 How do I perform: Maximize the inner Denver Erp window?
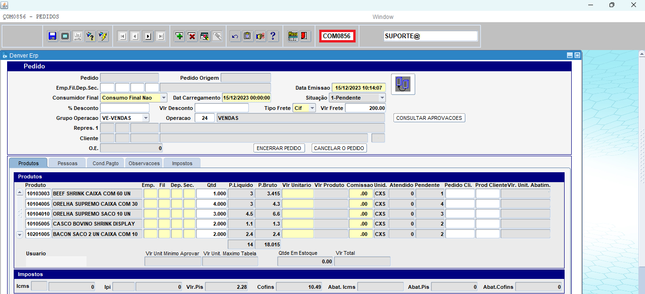[577, 55]
